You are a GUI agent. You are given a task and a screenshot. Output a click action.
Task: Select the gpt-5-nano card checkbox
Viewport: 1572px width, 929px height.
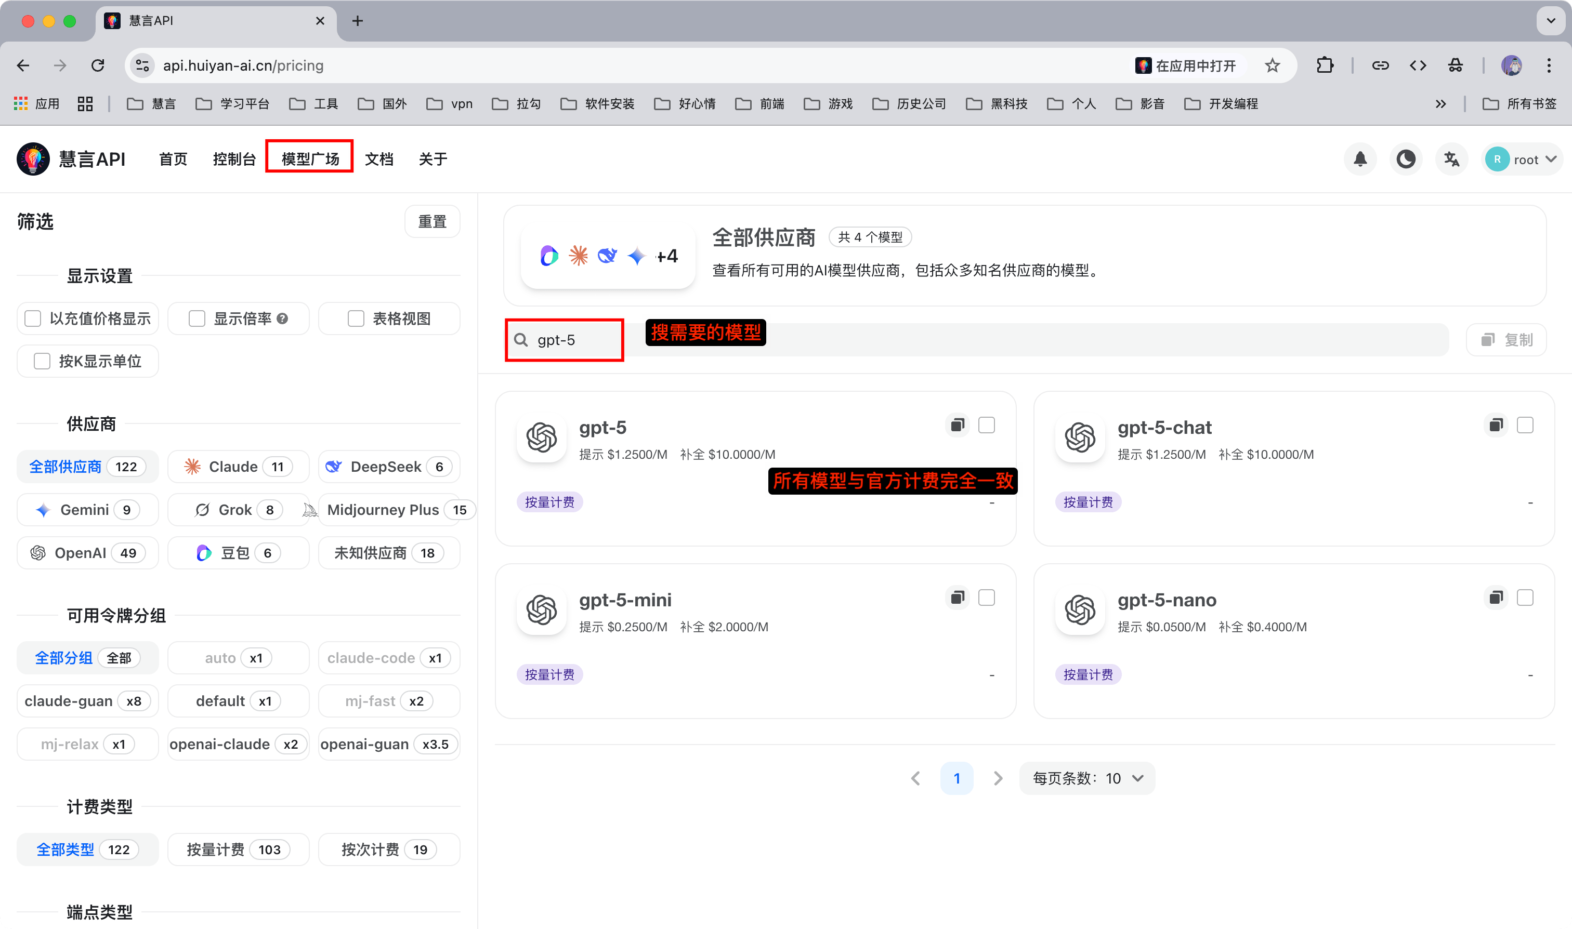point(1525,598)
